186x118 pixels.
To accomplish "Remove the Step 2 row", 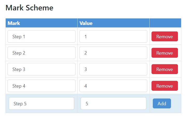I will tap(165, 53).
